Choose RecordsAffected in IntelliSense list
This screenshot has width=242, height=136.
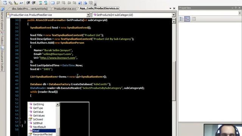[x=43, y=134]
